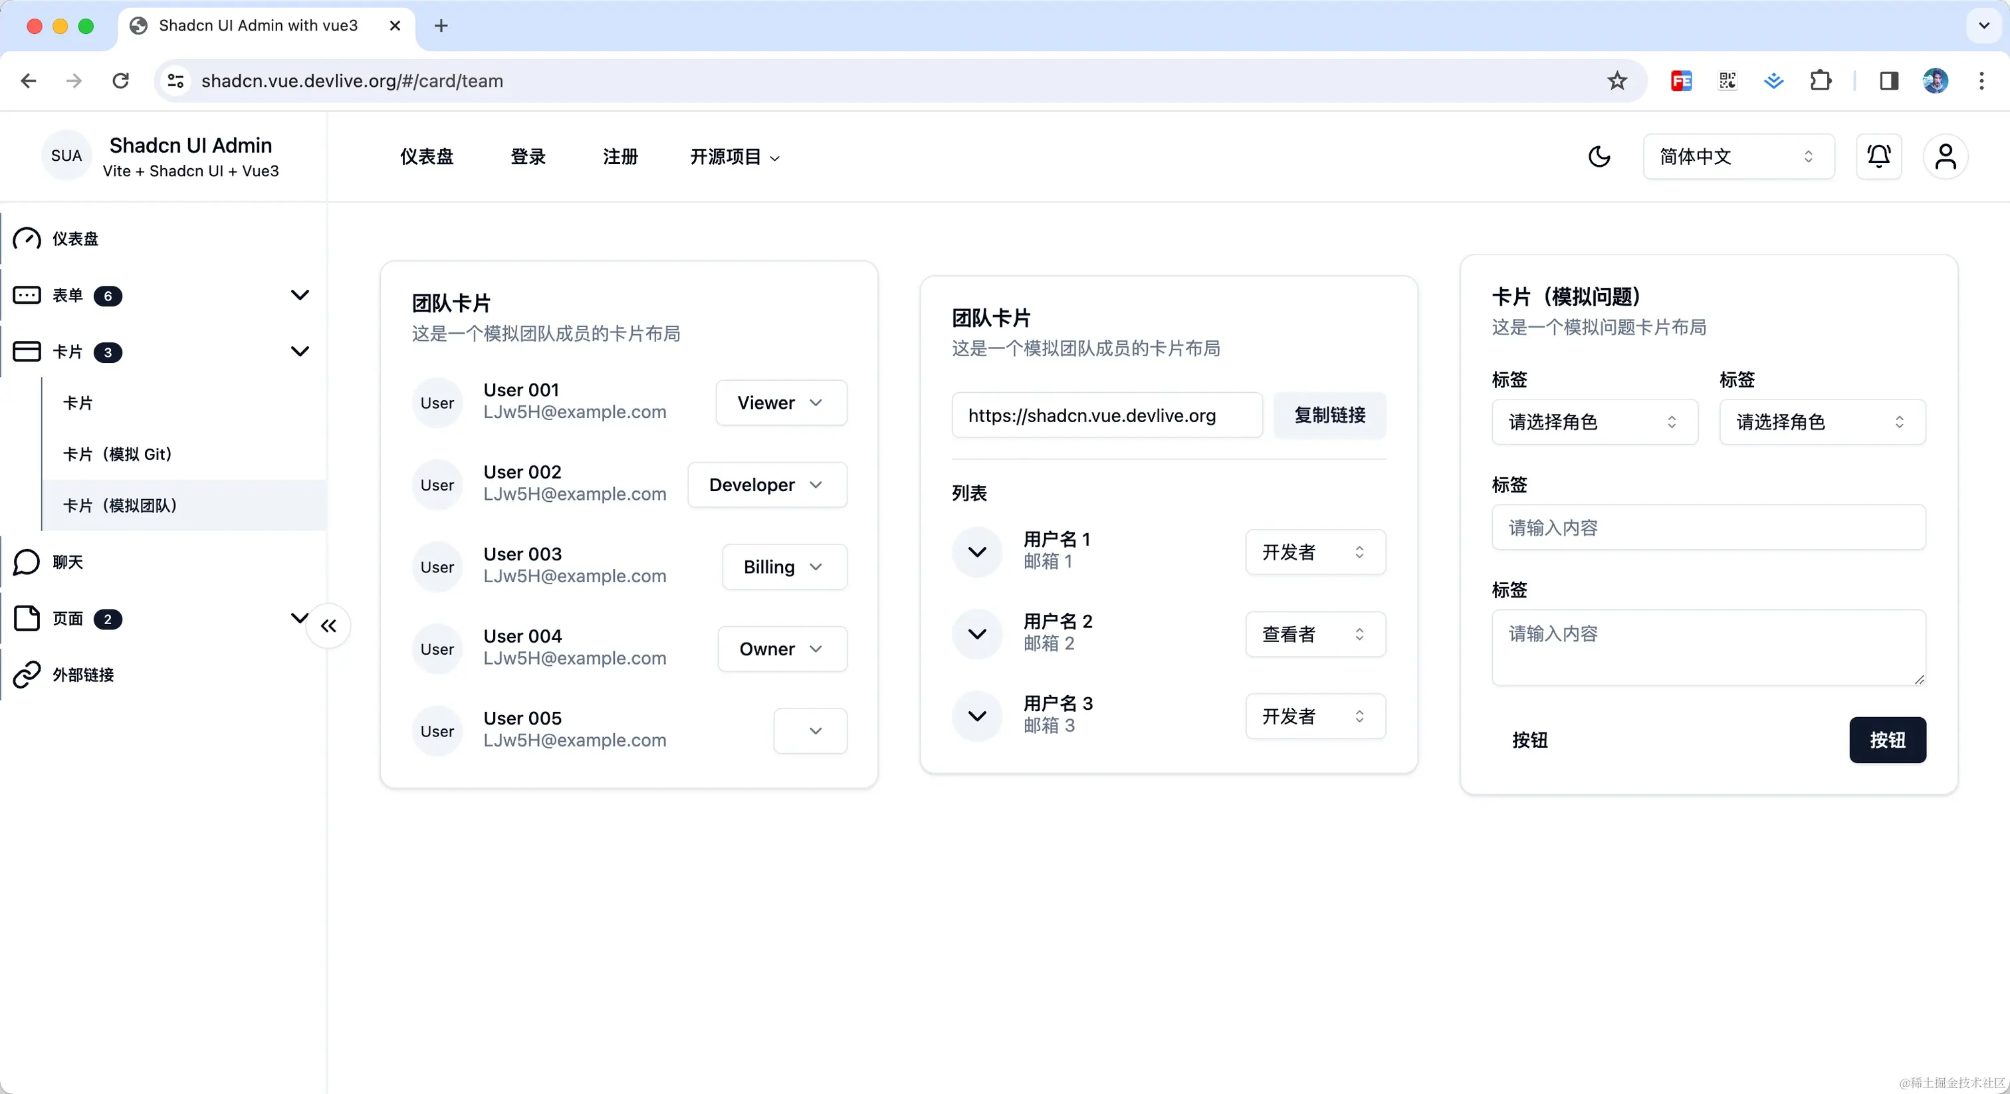Open the Dashboard gauge icon in sidebar
Viewport: 2010px width, 1094px height.
27,239
